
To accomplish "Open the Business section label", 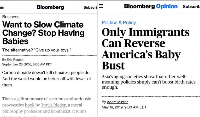I will (11, 17).
